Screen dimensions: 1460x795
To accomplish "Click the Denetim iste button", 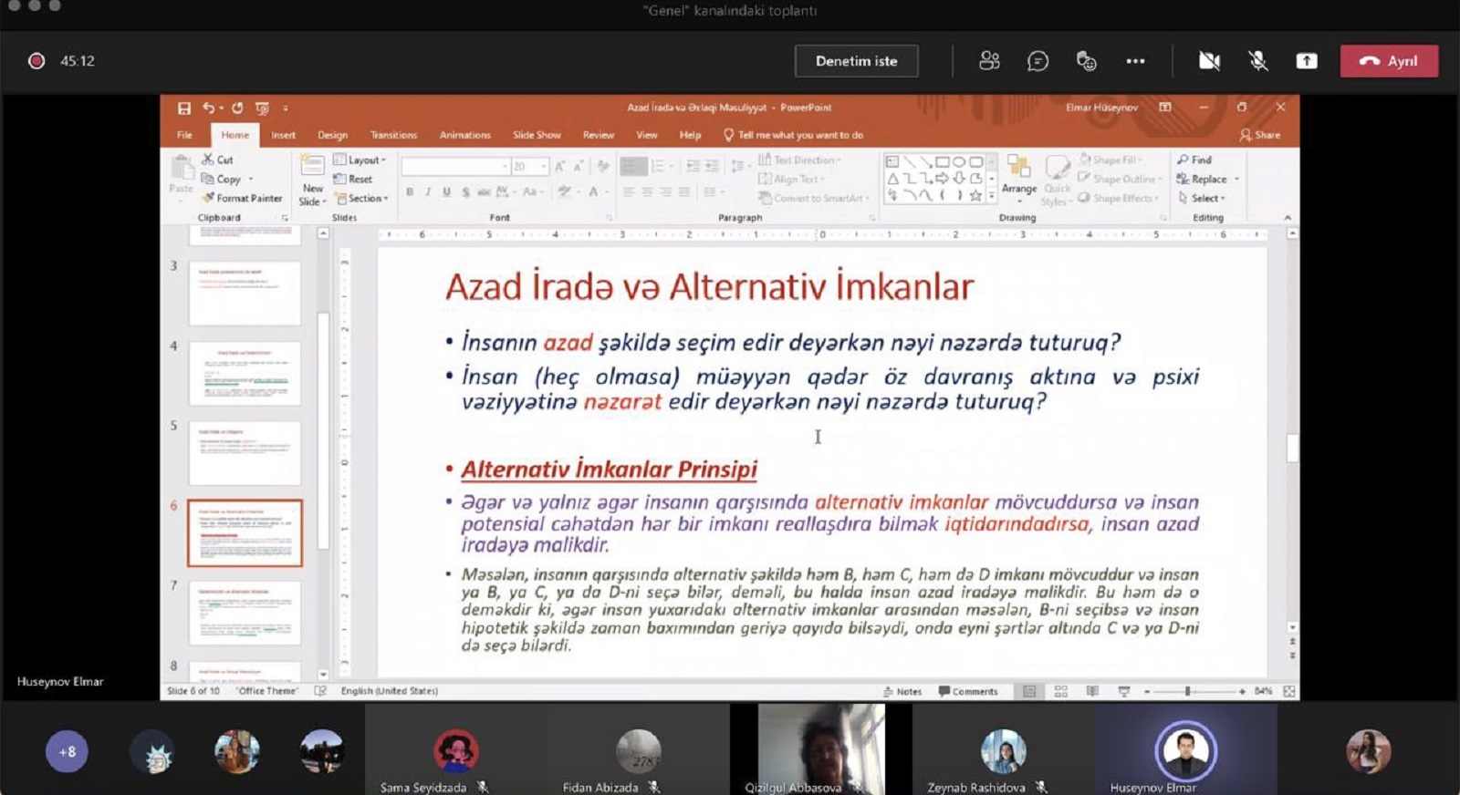I will pos(856,61).
